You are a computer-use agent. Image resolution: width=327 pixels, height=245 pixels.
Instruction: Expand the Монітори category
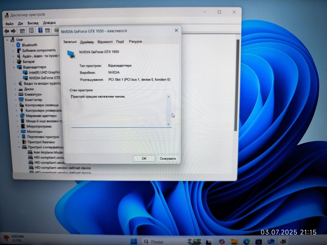point(18,131)
